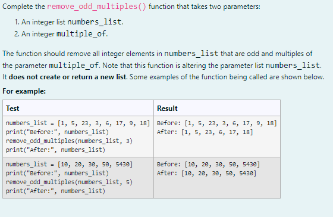Click bold text 'does not create or return a new list'
Viewport: 333px width, 217px height.
click(x=68, y=77)
